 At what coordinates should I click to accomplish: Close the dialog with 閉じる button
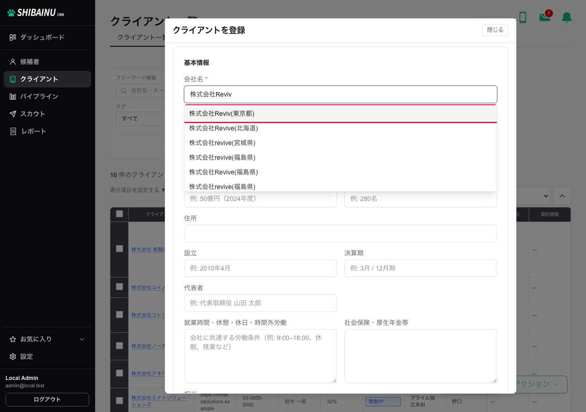click(x=495, y=30)
